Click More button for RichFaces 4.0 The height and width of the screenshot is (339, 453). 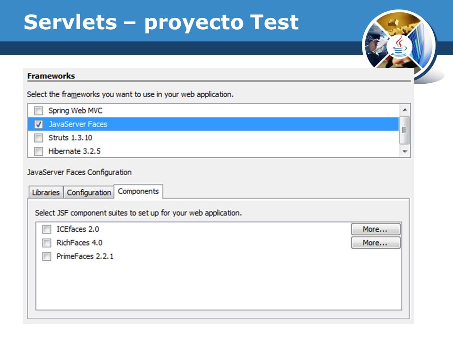376,243
